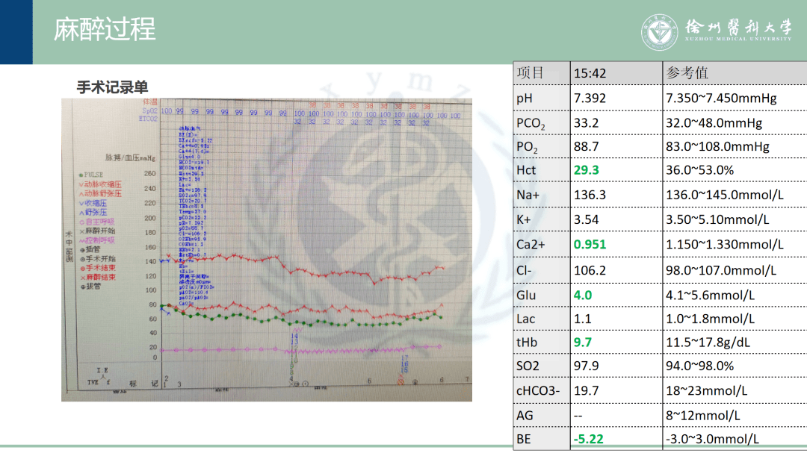The height and width of the screenshot is (453, 807).
Task: Click the 拔管 legend symbol
Action: pyautogui.click(x=81, y=286)
